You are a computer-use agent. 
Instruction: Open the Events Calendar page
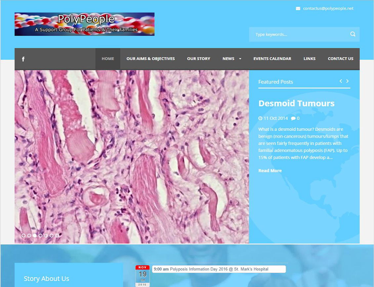tap(272, 59)
